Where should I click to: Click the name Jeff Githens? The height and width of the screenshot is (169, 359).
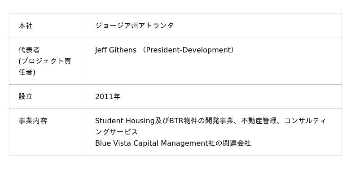[x=116, y=50]
